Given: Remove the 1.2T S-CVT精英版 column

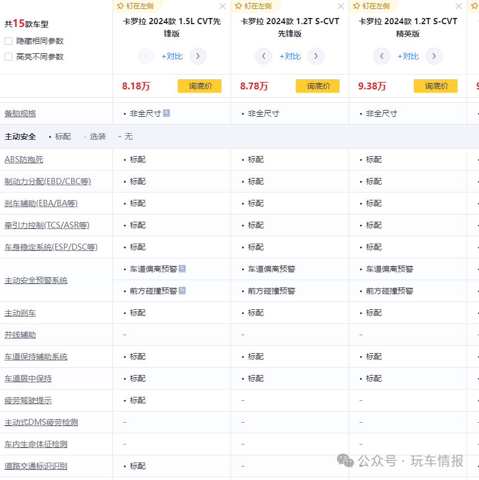Looking at the screenshot, I should (458, 6).
